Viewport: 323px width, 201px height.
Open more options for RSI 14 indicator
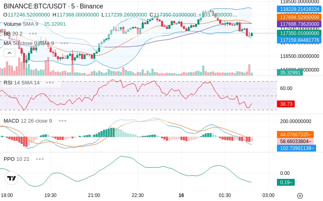[50, 83]
